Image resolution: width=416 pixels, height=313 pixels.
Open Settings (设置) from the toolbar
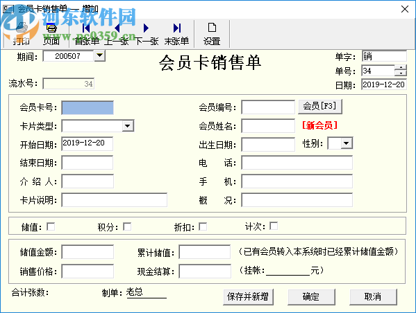(x=212, y=34)
